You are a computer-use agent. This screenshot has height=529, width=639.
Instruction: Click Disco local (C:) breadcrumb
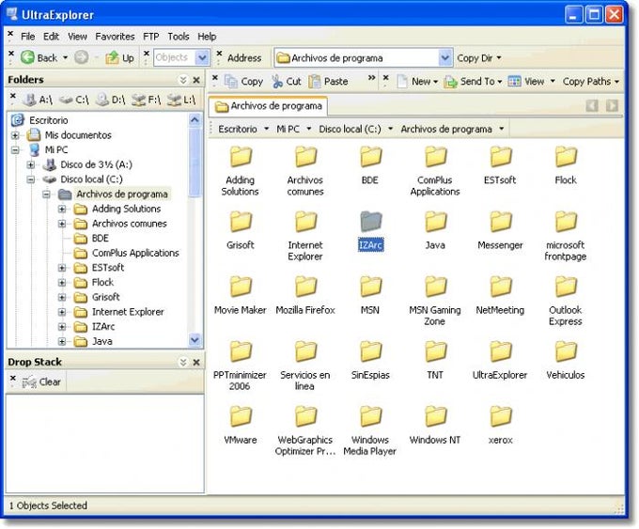click(x=351, y=129)
